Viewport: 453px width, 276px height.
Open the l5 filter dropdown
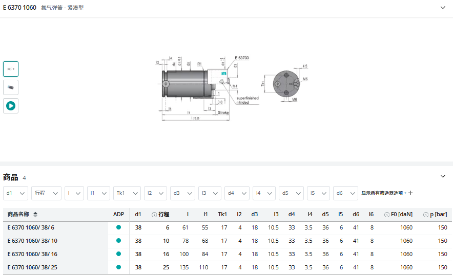point(318,193)
